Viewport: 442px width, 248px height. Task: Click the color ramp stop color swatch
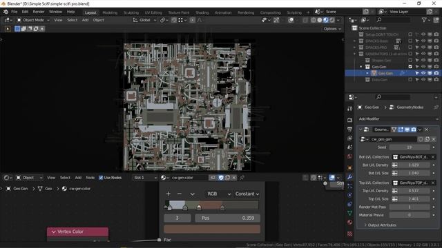212,229
